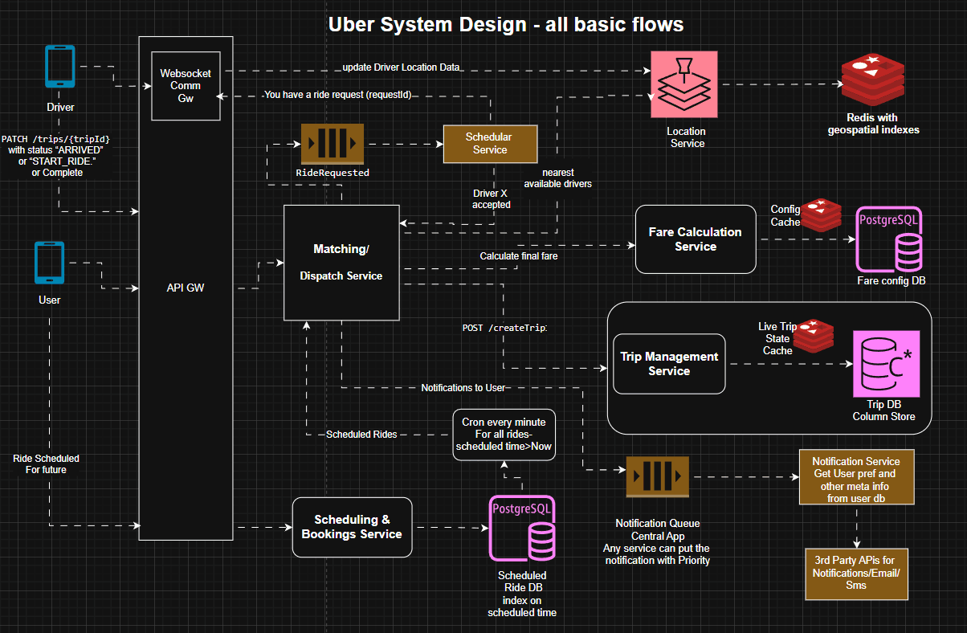Select the Fare Calculation Service box
This screenshot has width=967, height=633.
pyautogui.click(x=696, y=239)
